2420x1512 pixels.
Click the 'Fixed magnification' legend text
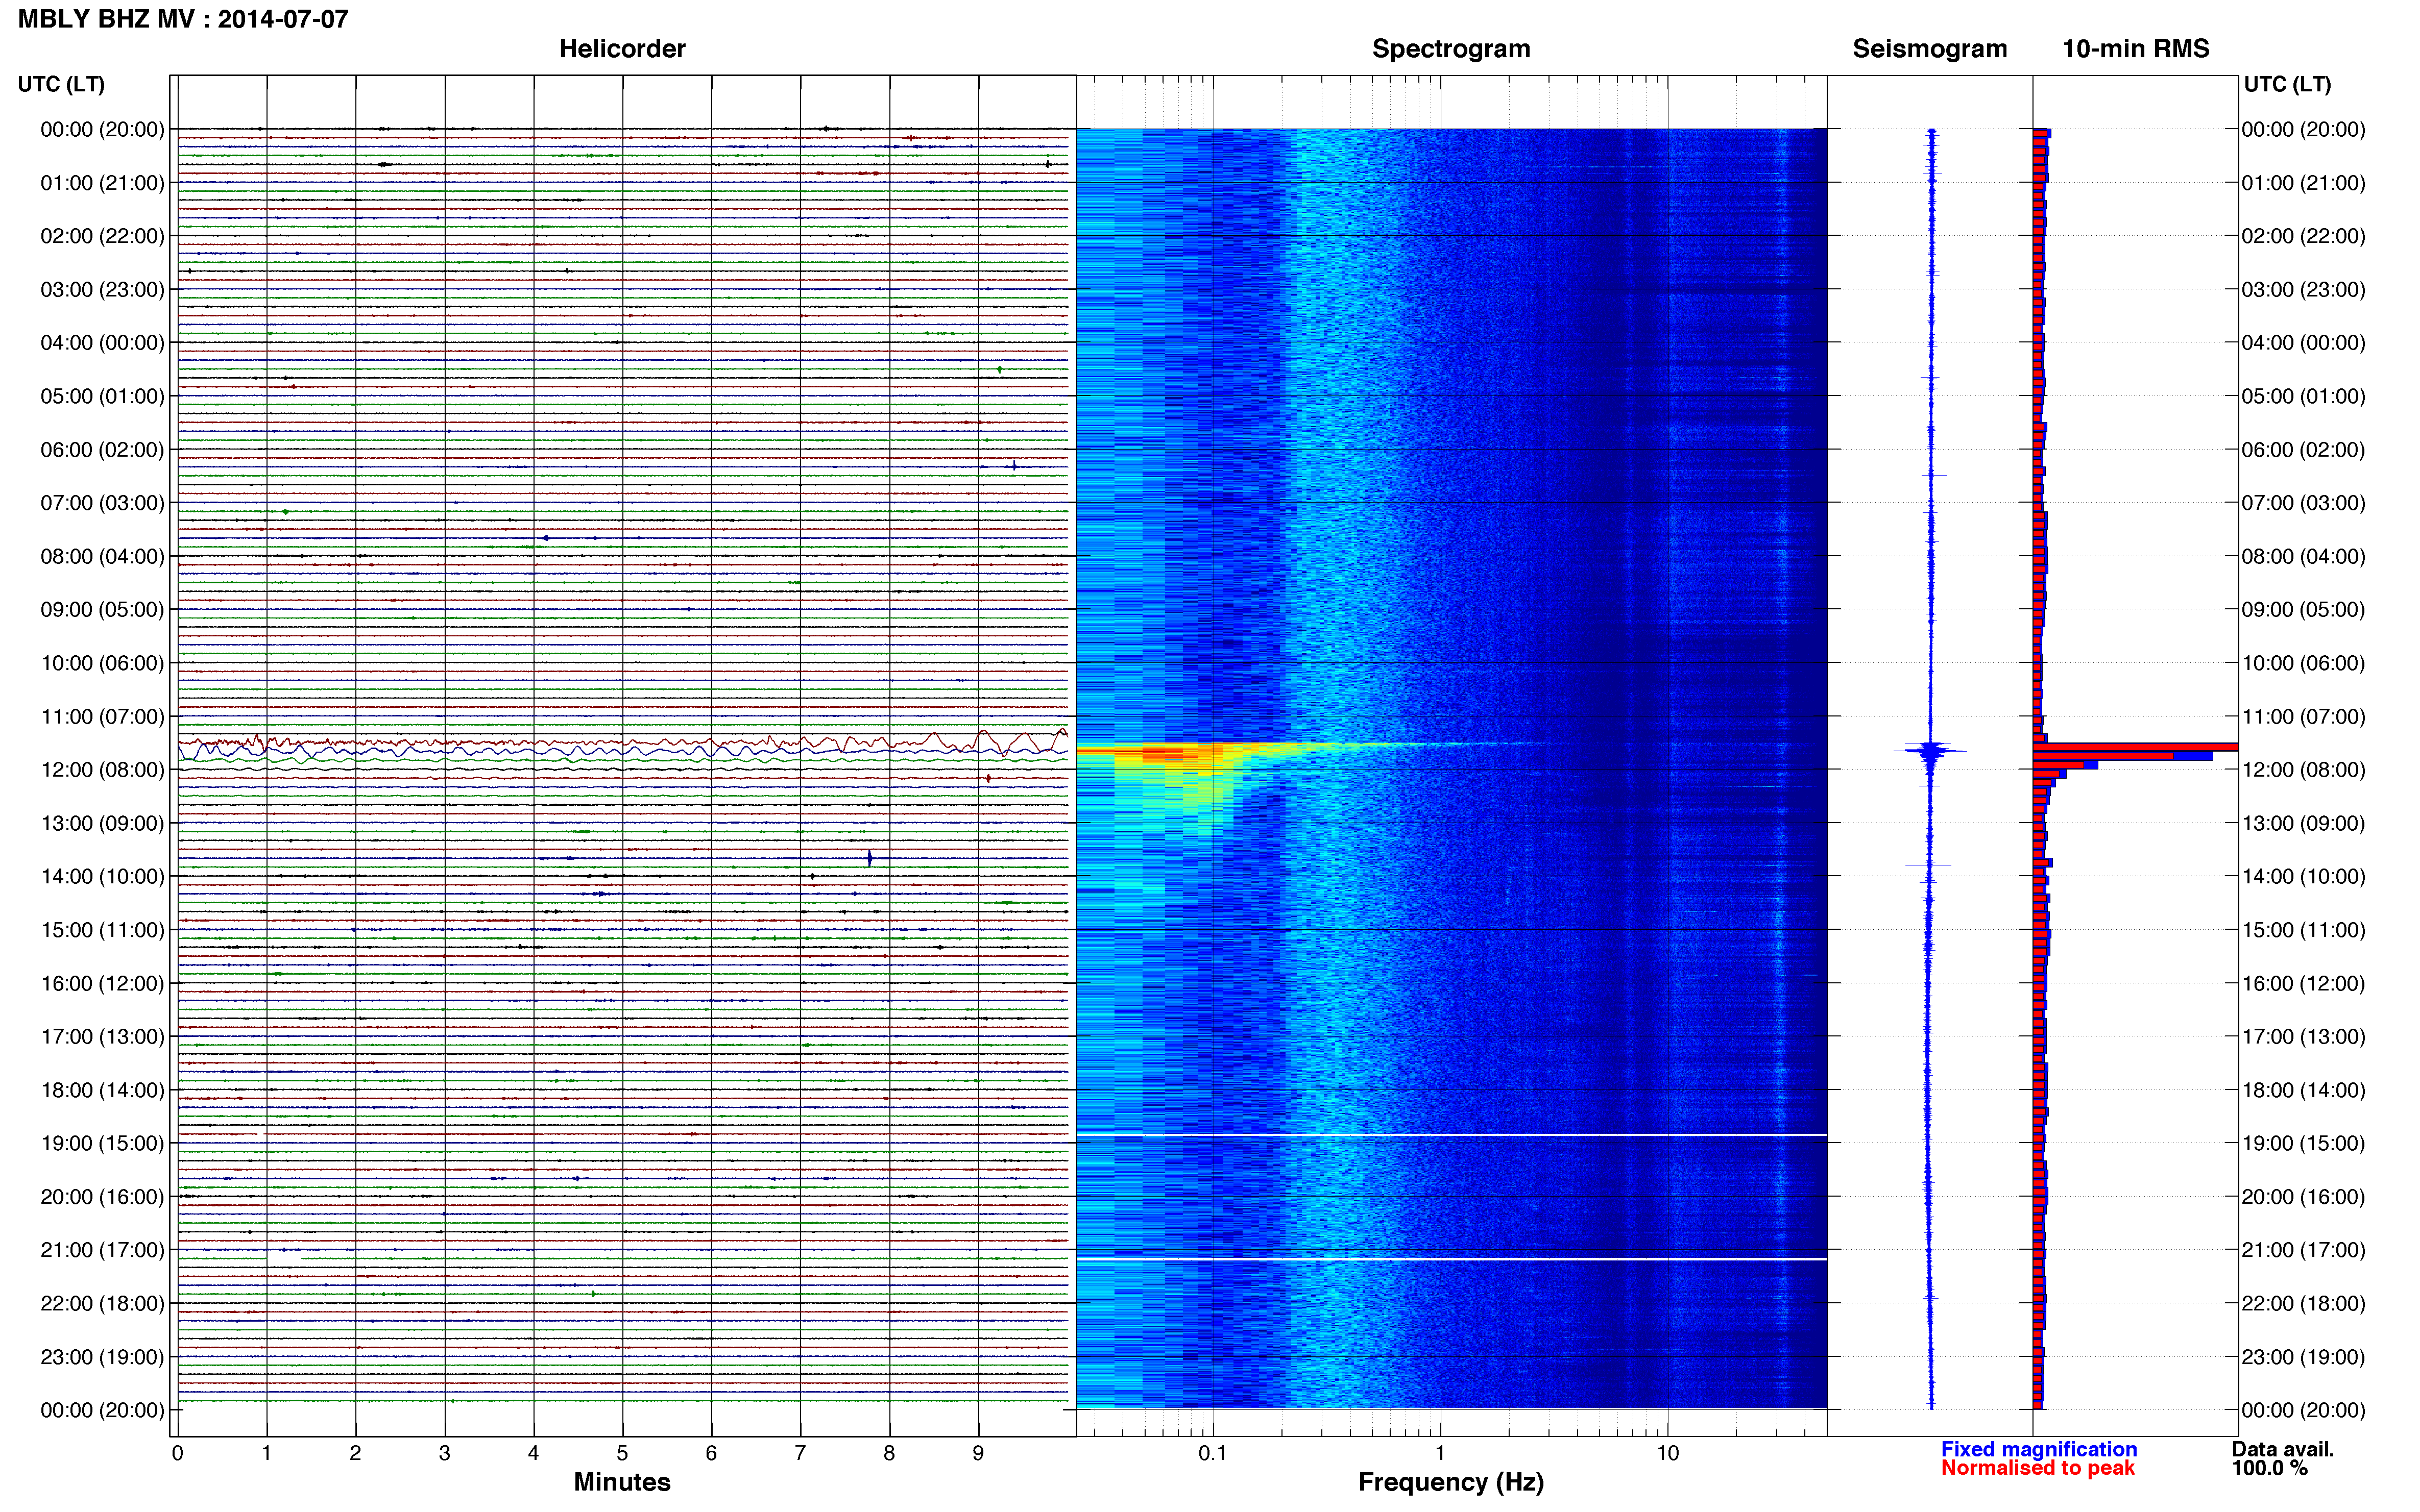2039,1449
